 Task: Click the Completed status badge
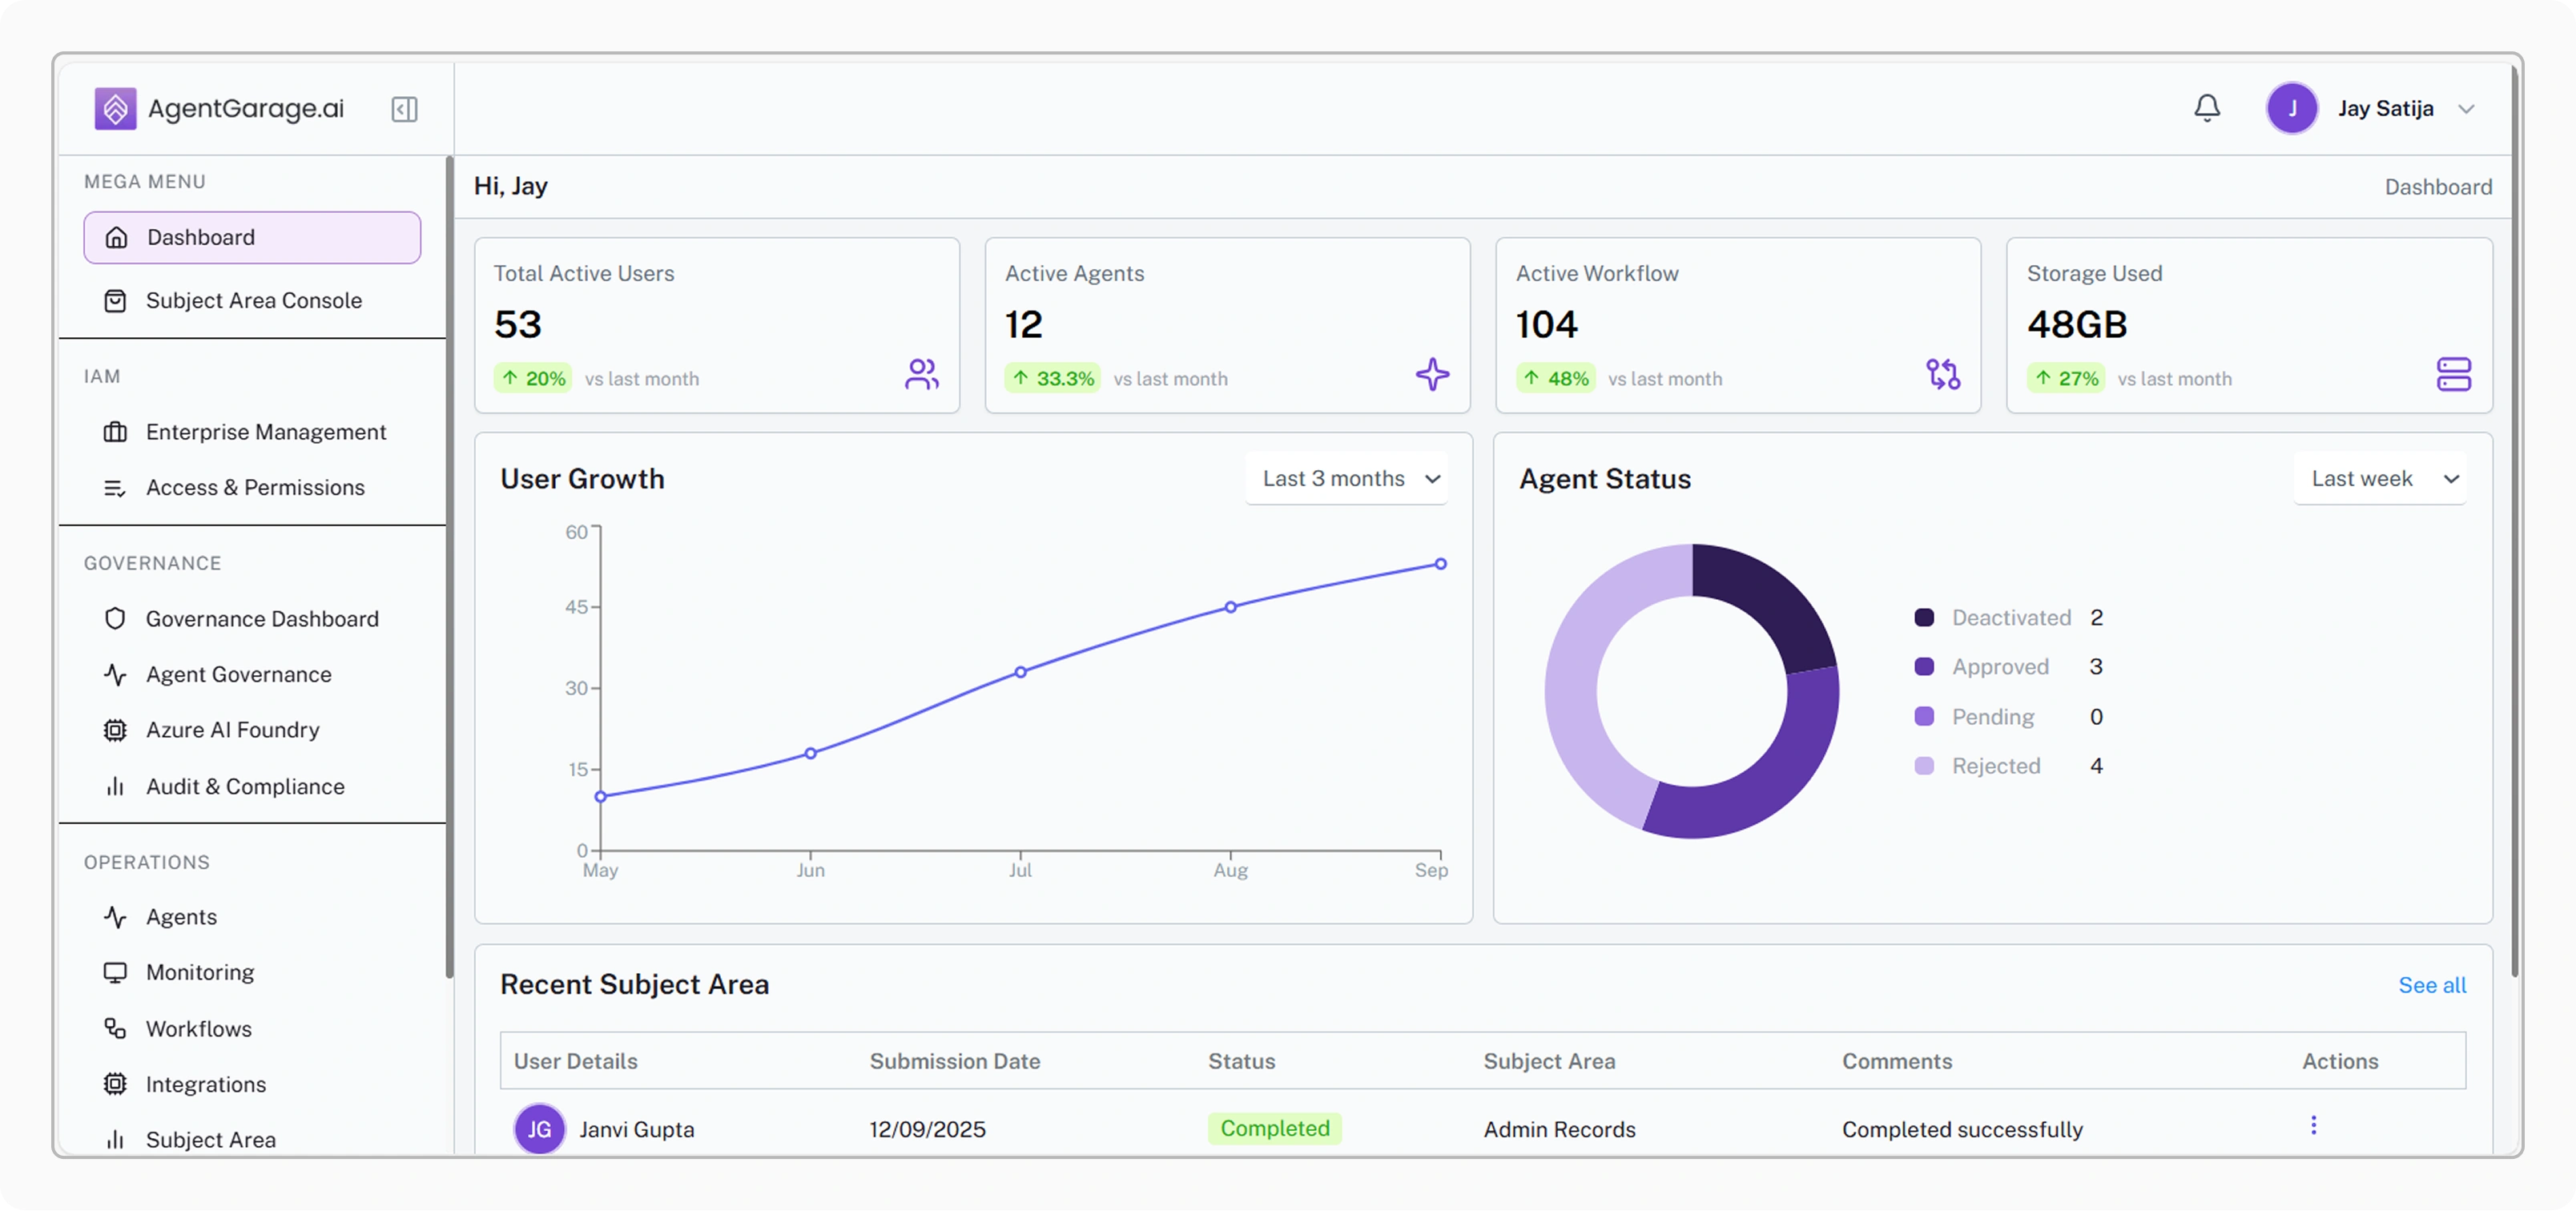pyautogui.click(x=1274, y=1128)
